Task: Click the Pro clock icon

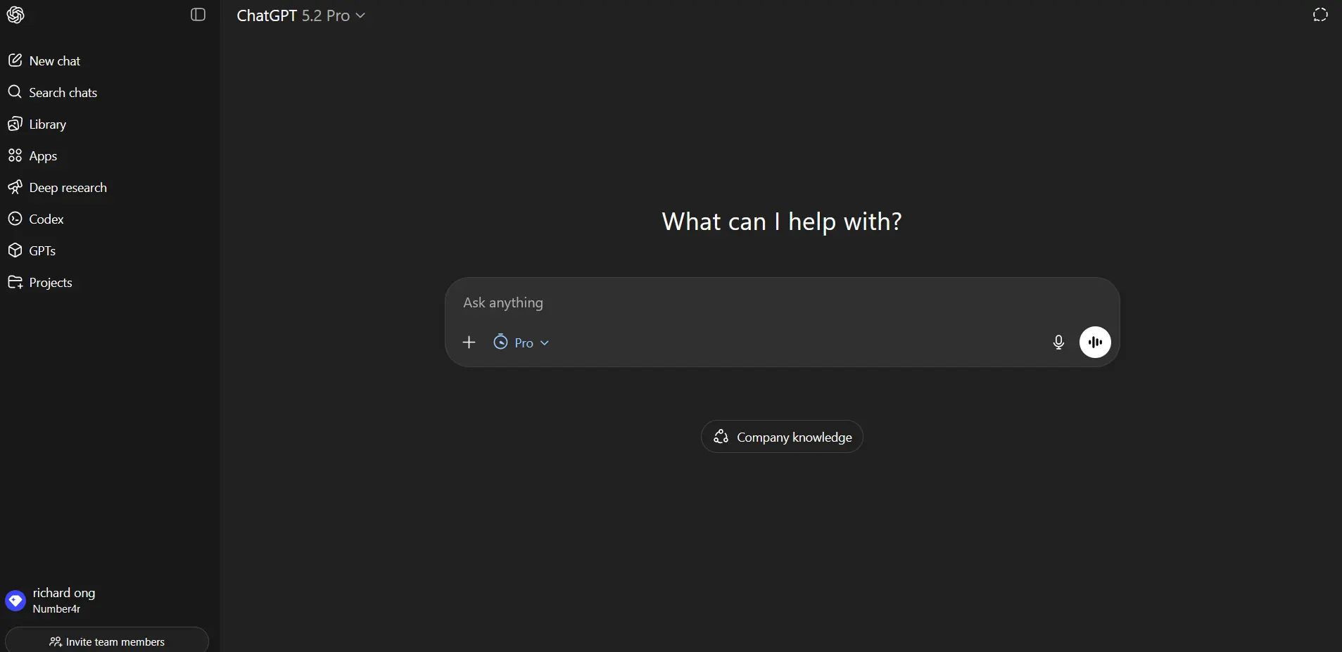Action: 500,342
